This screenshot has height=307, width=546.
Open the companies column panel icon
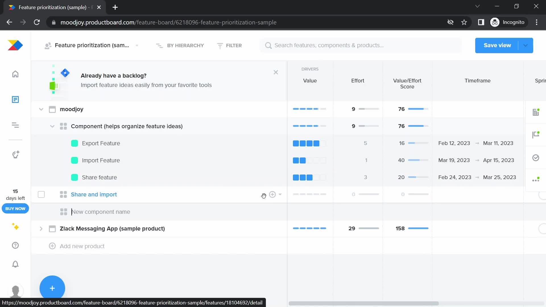pos(536,112)
